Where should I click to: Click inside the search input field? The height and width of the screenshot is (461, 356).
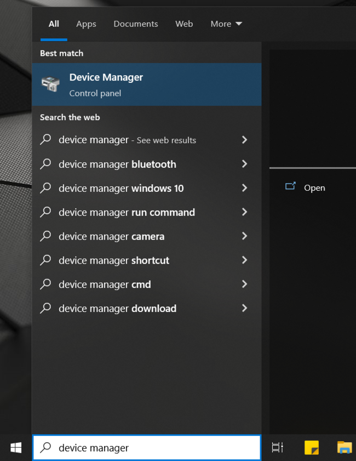(x=137, y=448)
